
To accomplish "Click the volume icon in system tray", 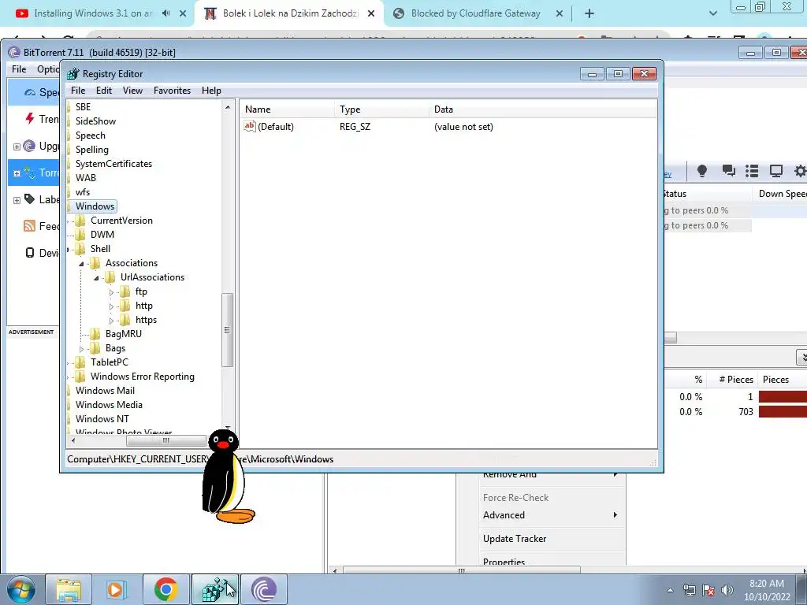I will 727,590.
